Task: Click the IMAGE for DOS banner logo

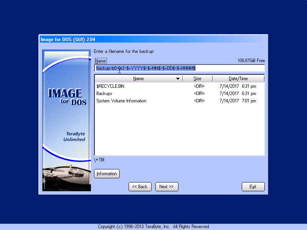Action: coord(65,96)
